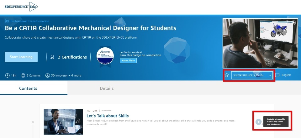Open the Details tab

click(107, 88)
